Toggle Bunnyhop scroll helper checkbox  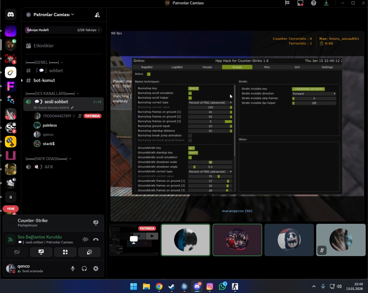click(x=190, y=98)
